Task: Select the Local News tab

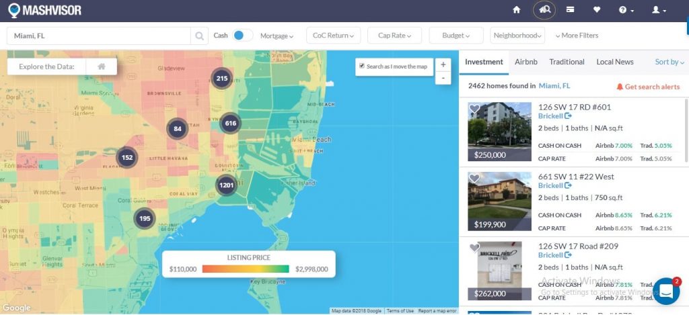Action: click(614, 62)
